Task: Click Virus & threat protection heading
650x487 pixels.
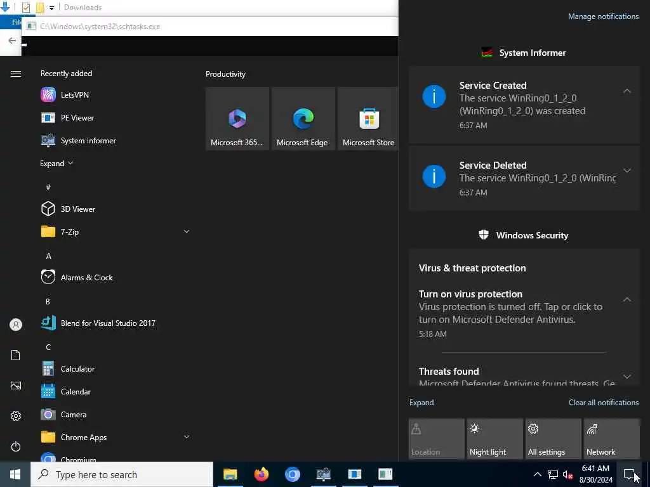Action: tap(472, 268)
